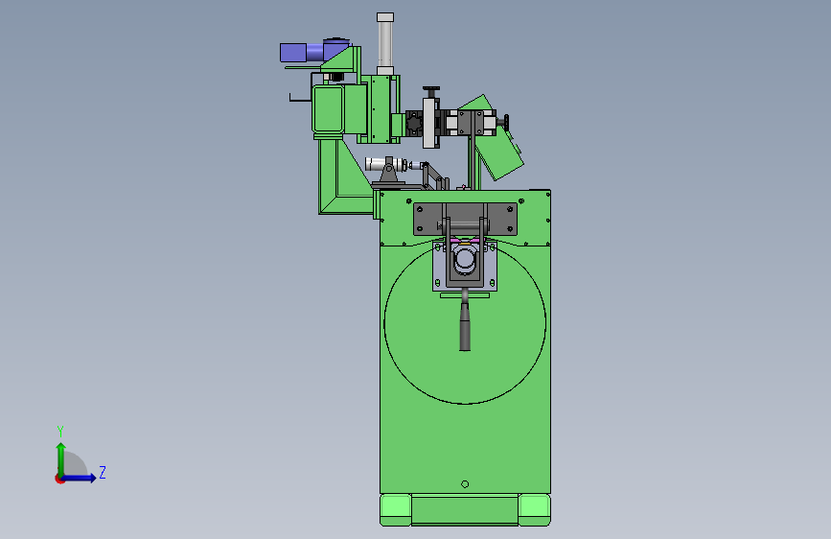The image size is (831, 539).
Task: Select the right light-green foot of base
Action: pyautogui.click(x=534, y=510)
